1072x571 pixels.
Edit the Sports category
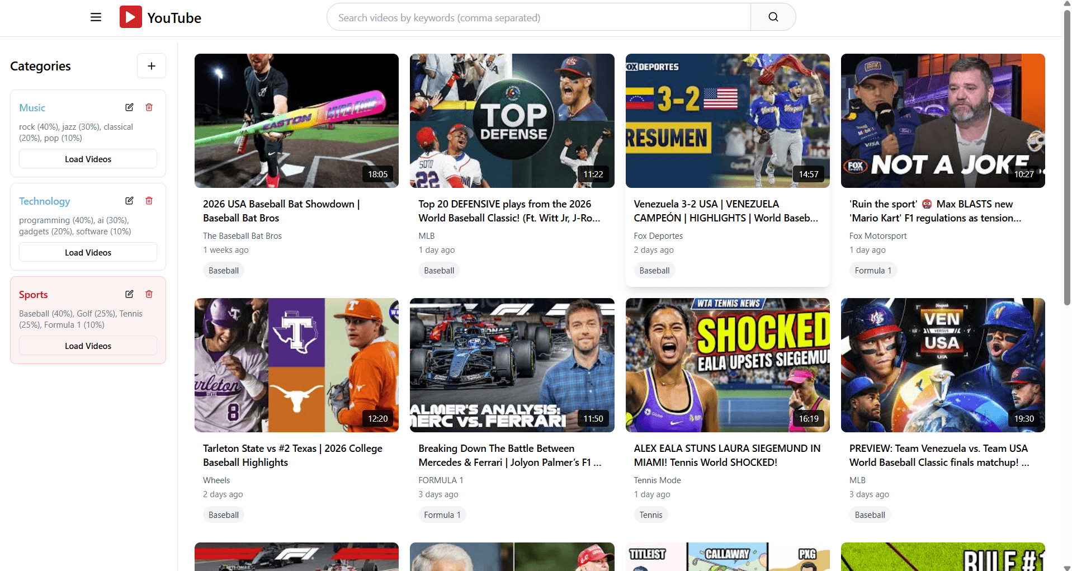coord(129,294)
